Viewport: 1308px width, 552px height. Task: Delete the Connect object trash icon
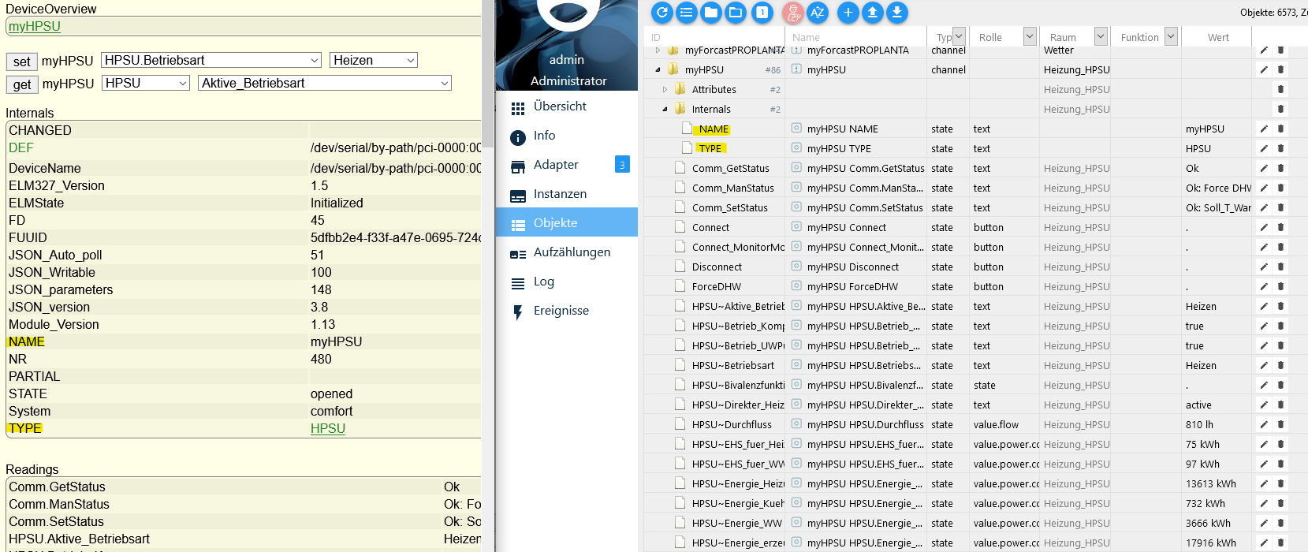tap(1280, 227)
